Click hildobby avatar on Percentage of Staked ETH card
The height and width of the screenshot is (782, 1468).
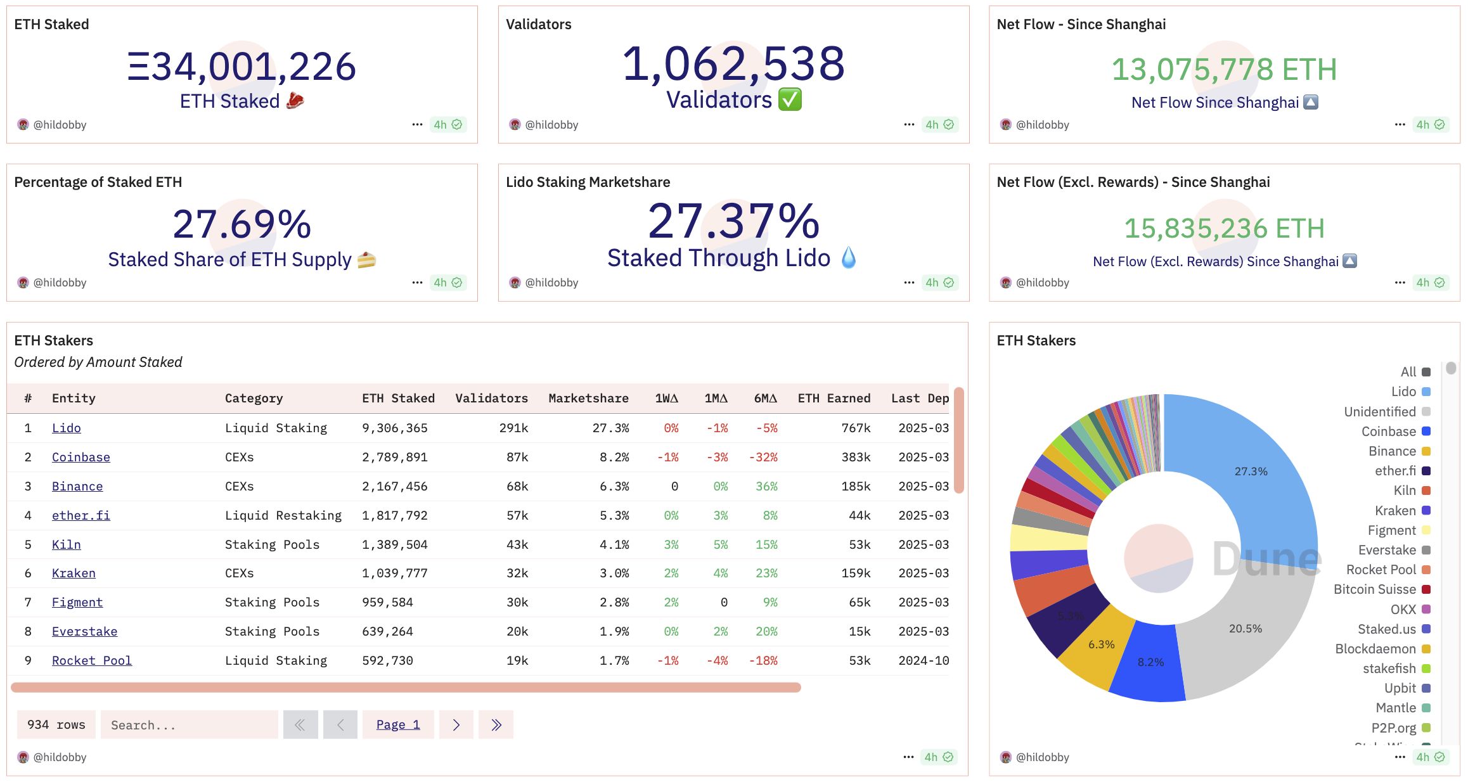(x=23, y=283)
